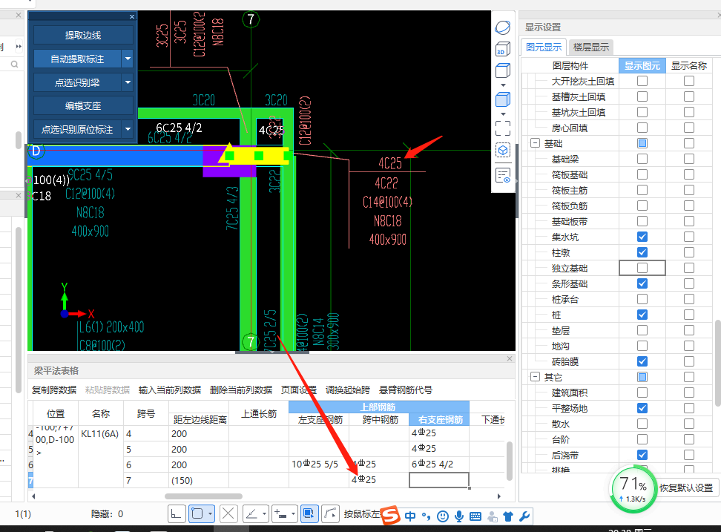Click the empty 右支座钢筋 cell in row 7
Viewport: 721px width, 532px height.
(439, 480)
